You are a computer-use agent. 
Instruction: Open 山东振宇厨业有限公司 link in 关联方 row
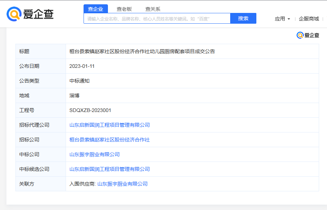122,184
